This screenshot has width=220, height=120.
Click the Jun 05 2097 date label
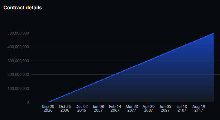(x=165, y=108)
